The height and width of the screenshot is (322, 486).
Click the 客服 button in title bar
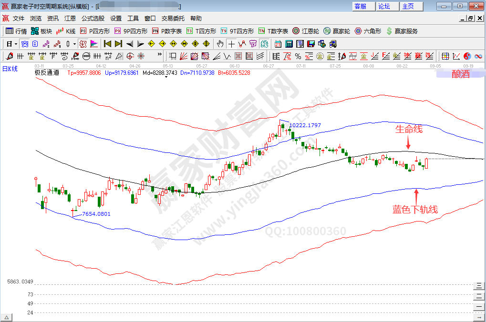click(x=361, y=6)
